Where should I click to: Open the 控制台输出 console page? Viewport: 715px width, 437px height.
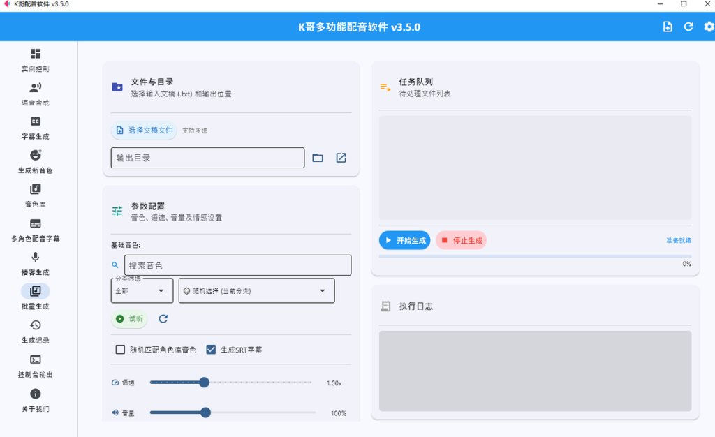tap(35, 366)
